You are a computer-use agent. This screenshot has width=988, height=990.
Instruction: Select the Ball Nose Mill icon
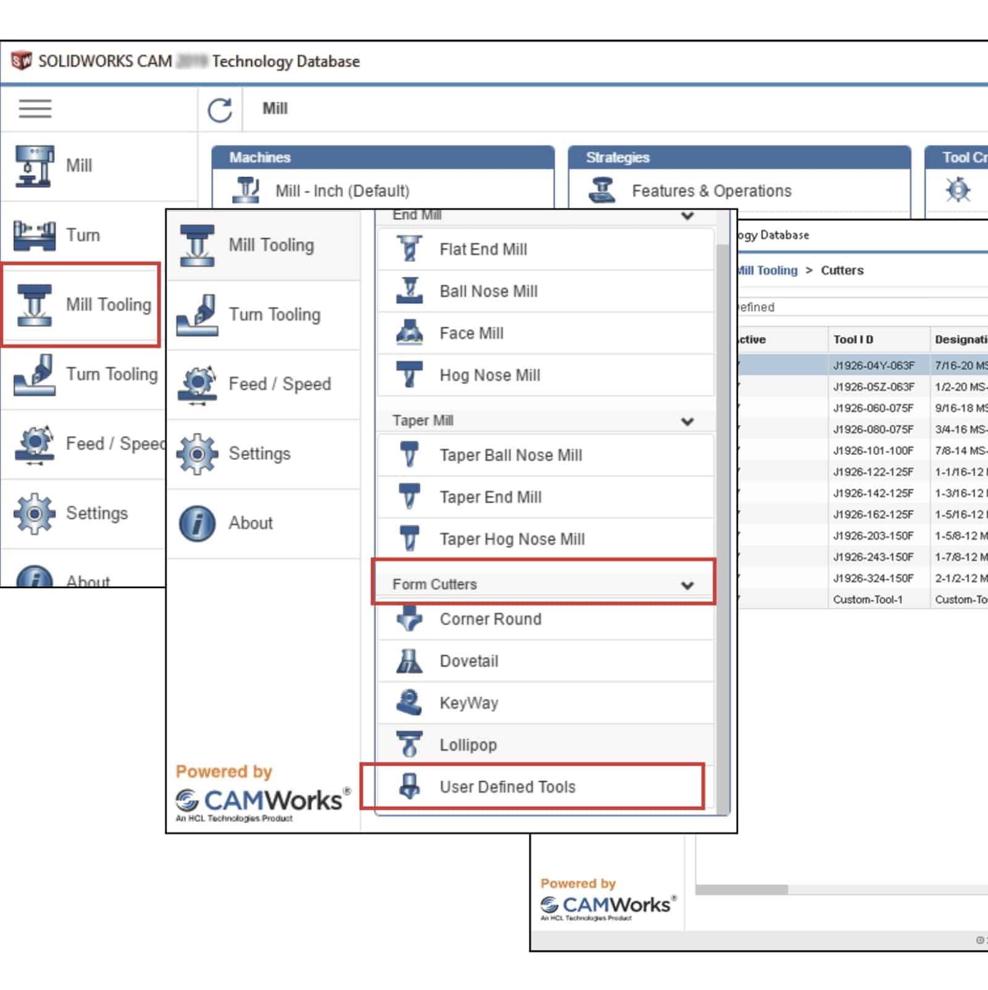[x=409, y=291]
